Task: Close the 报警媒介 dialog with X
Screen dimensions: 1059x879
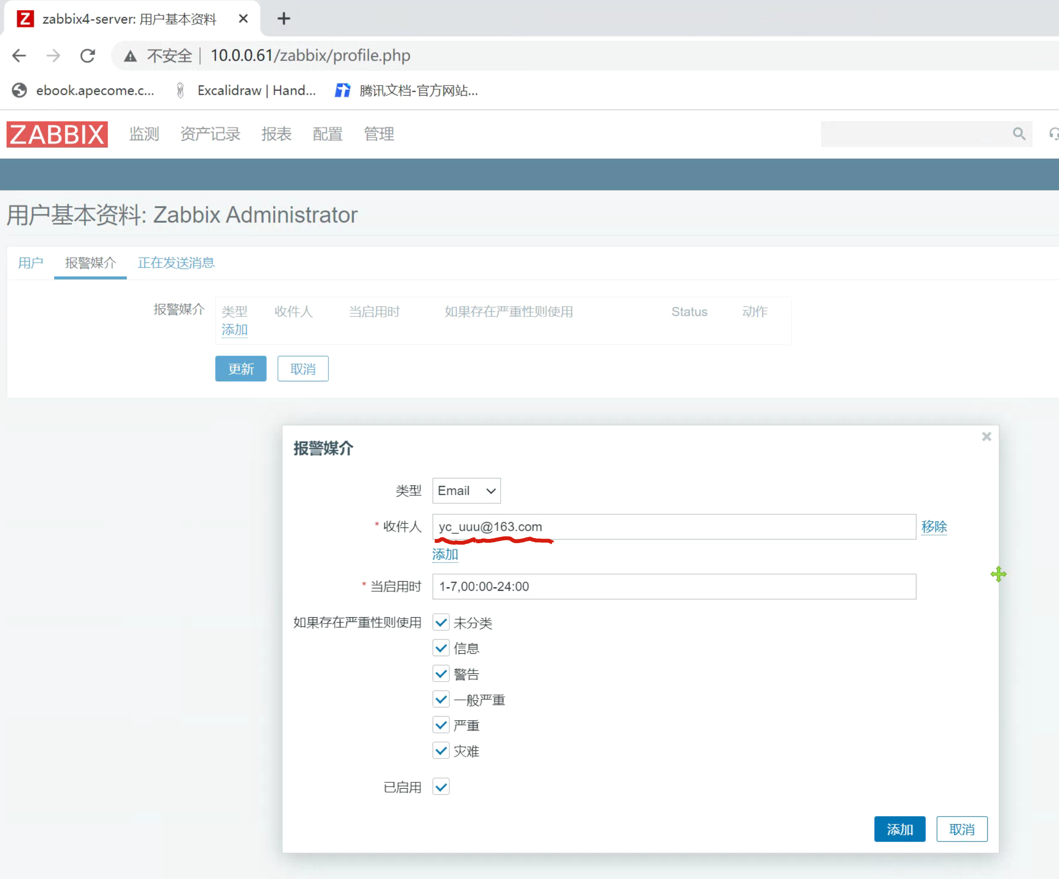Action: coord(987,437)
